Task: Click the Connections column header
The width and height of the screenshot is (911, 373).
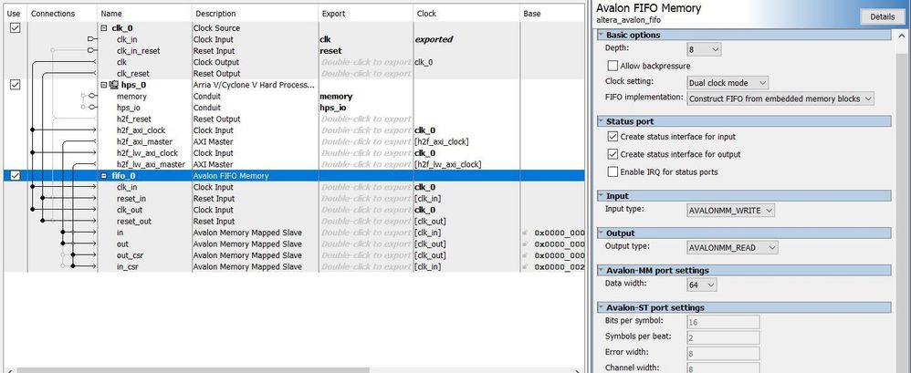Action: [x=61, y=14]
